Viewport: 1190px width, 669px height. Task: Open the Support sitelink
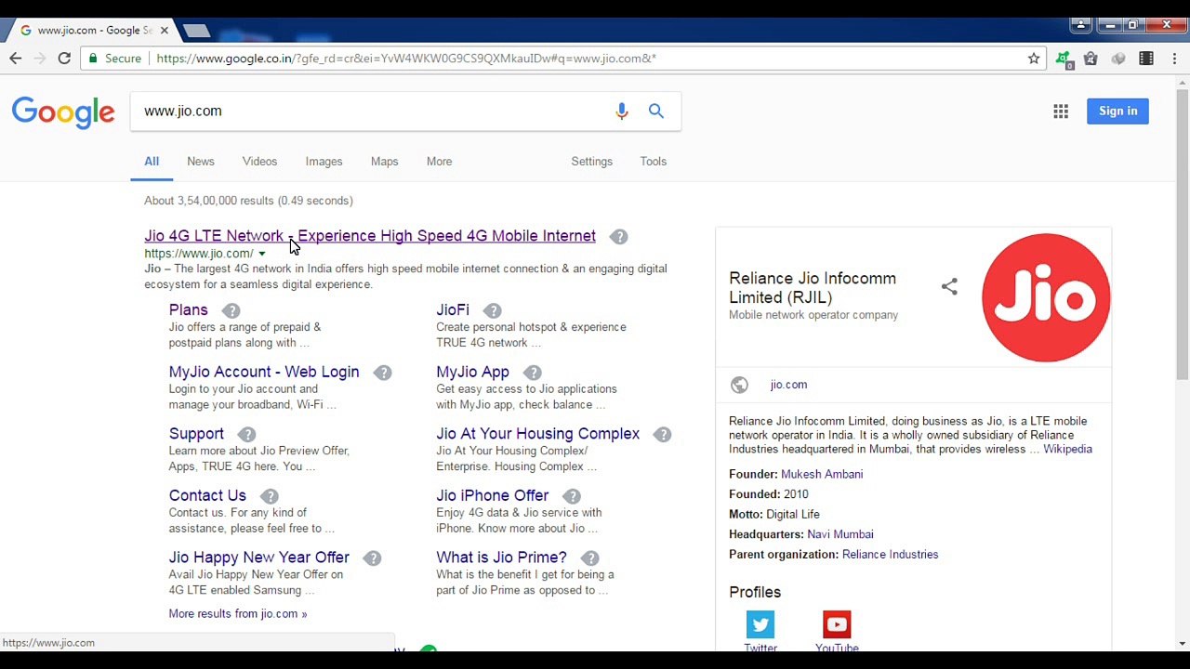point(196,434)
